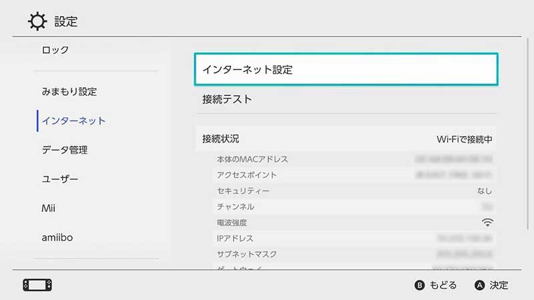Click the Switch console icon
The height and width of the screenshot is (300, 534).
click(37, 285)
